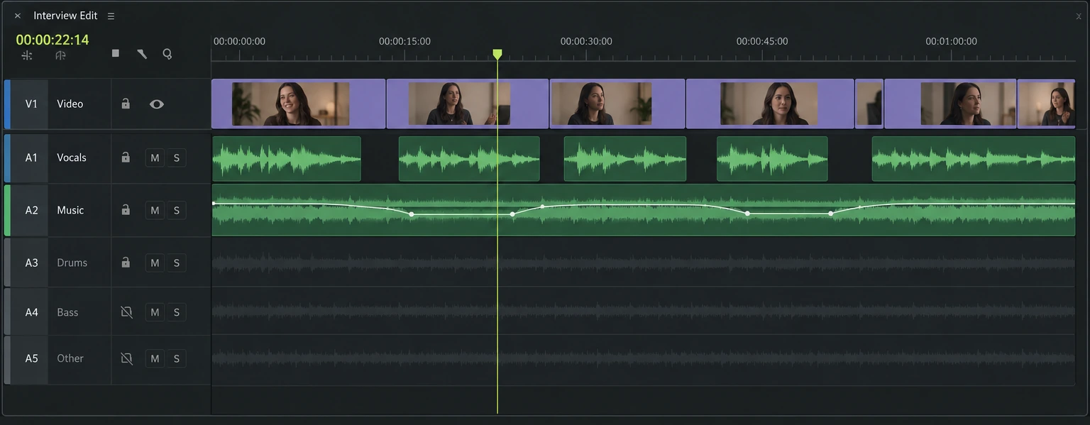Select the second video clip under the playhead
1090x425 pixels.
coord(468,104)
